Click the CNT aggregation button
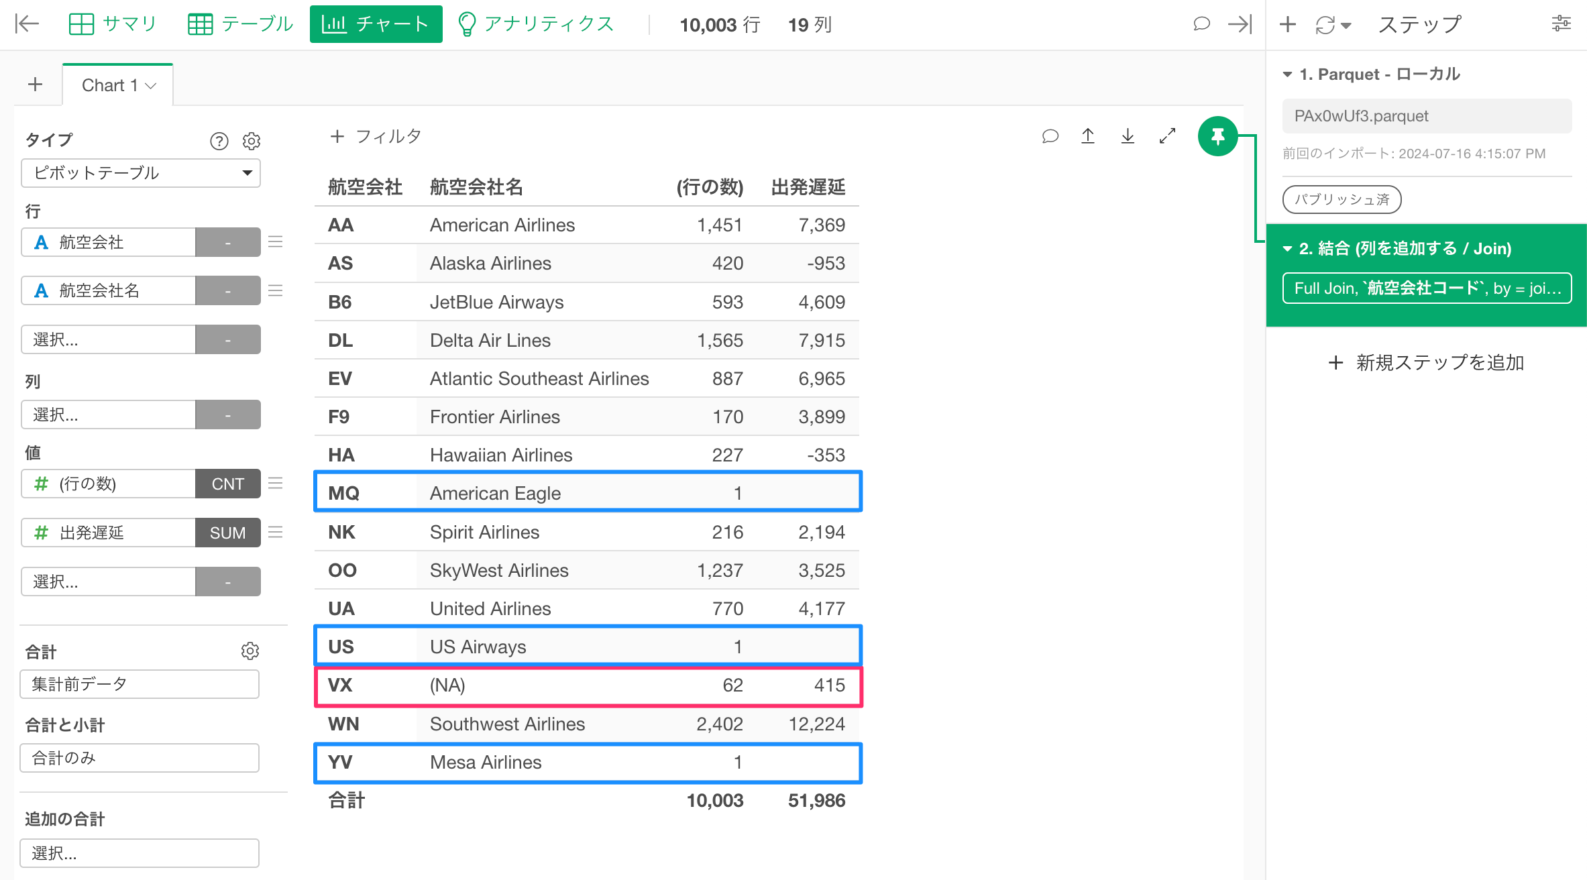 [228, 484]
